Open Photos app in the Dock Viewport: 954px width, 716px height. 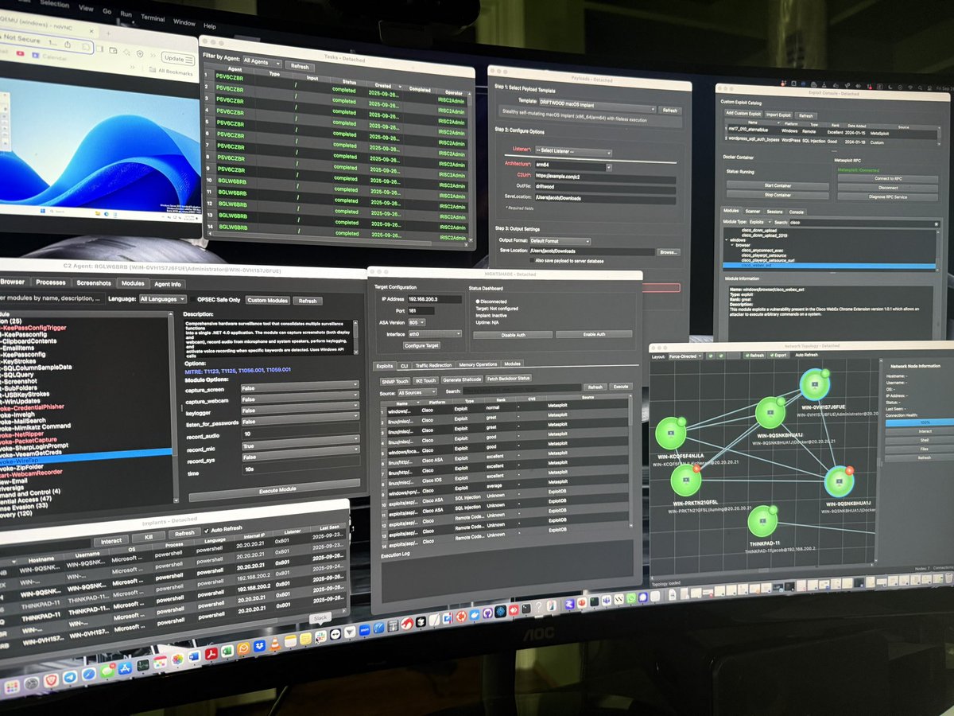(177, 660)
